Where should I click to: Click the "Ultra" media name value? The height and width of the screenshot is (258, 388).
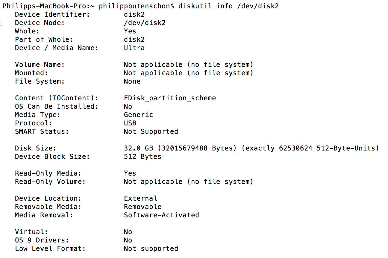[134, 48]
